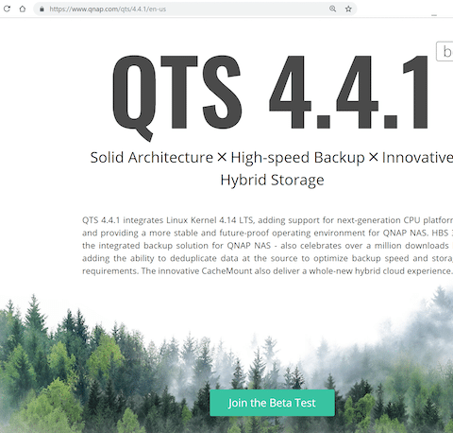Click the large QTS 4.4.1 heading
The width and height of the screenshot is (453, 433).
click(271, 97)
